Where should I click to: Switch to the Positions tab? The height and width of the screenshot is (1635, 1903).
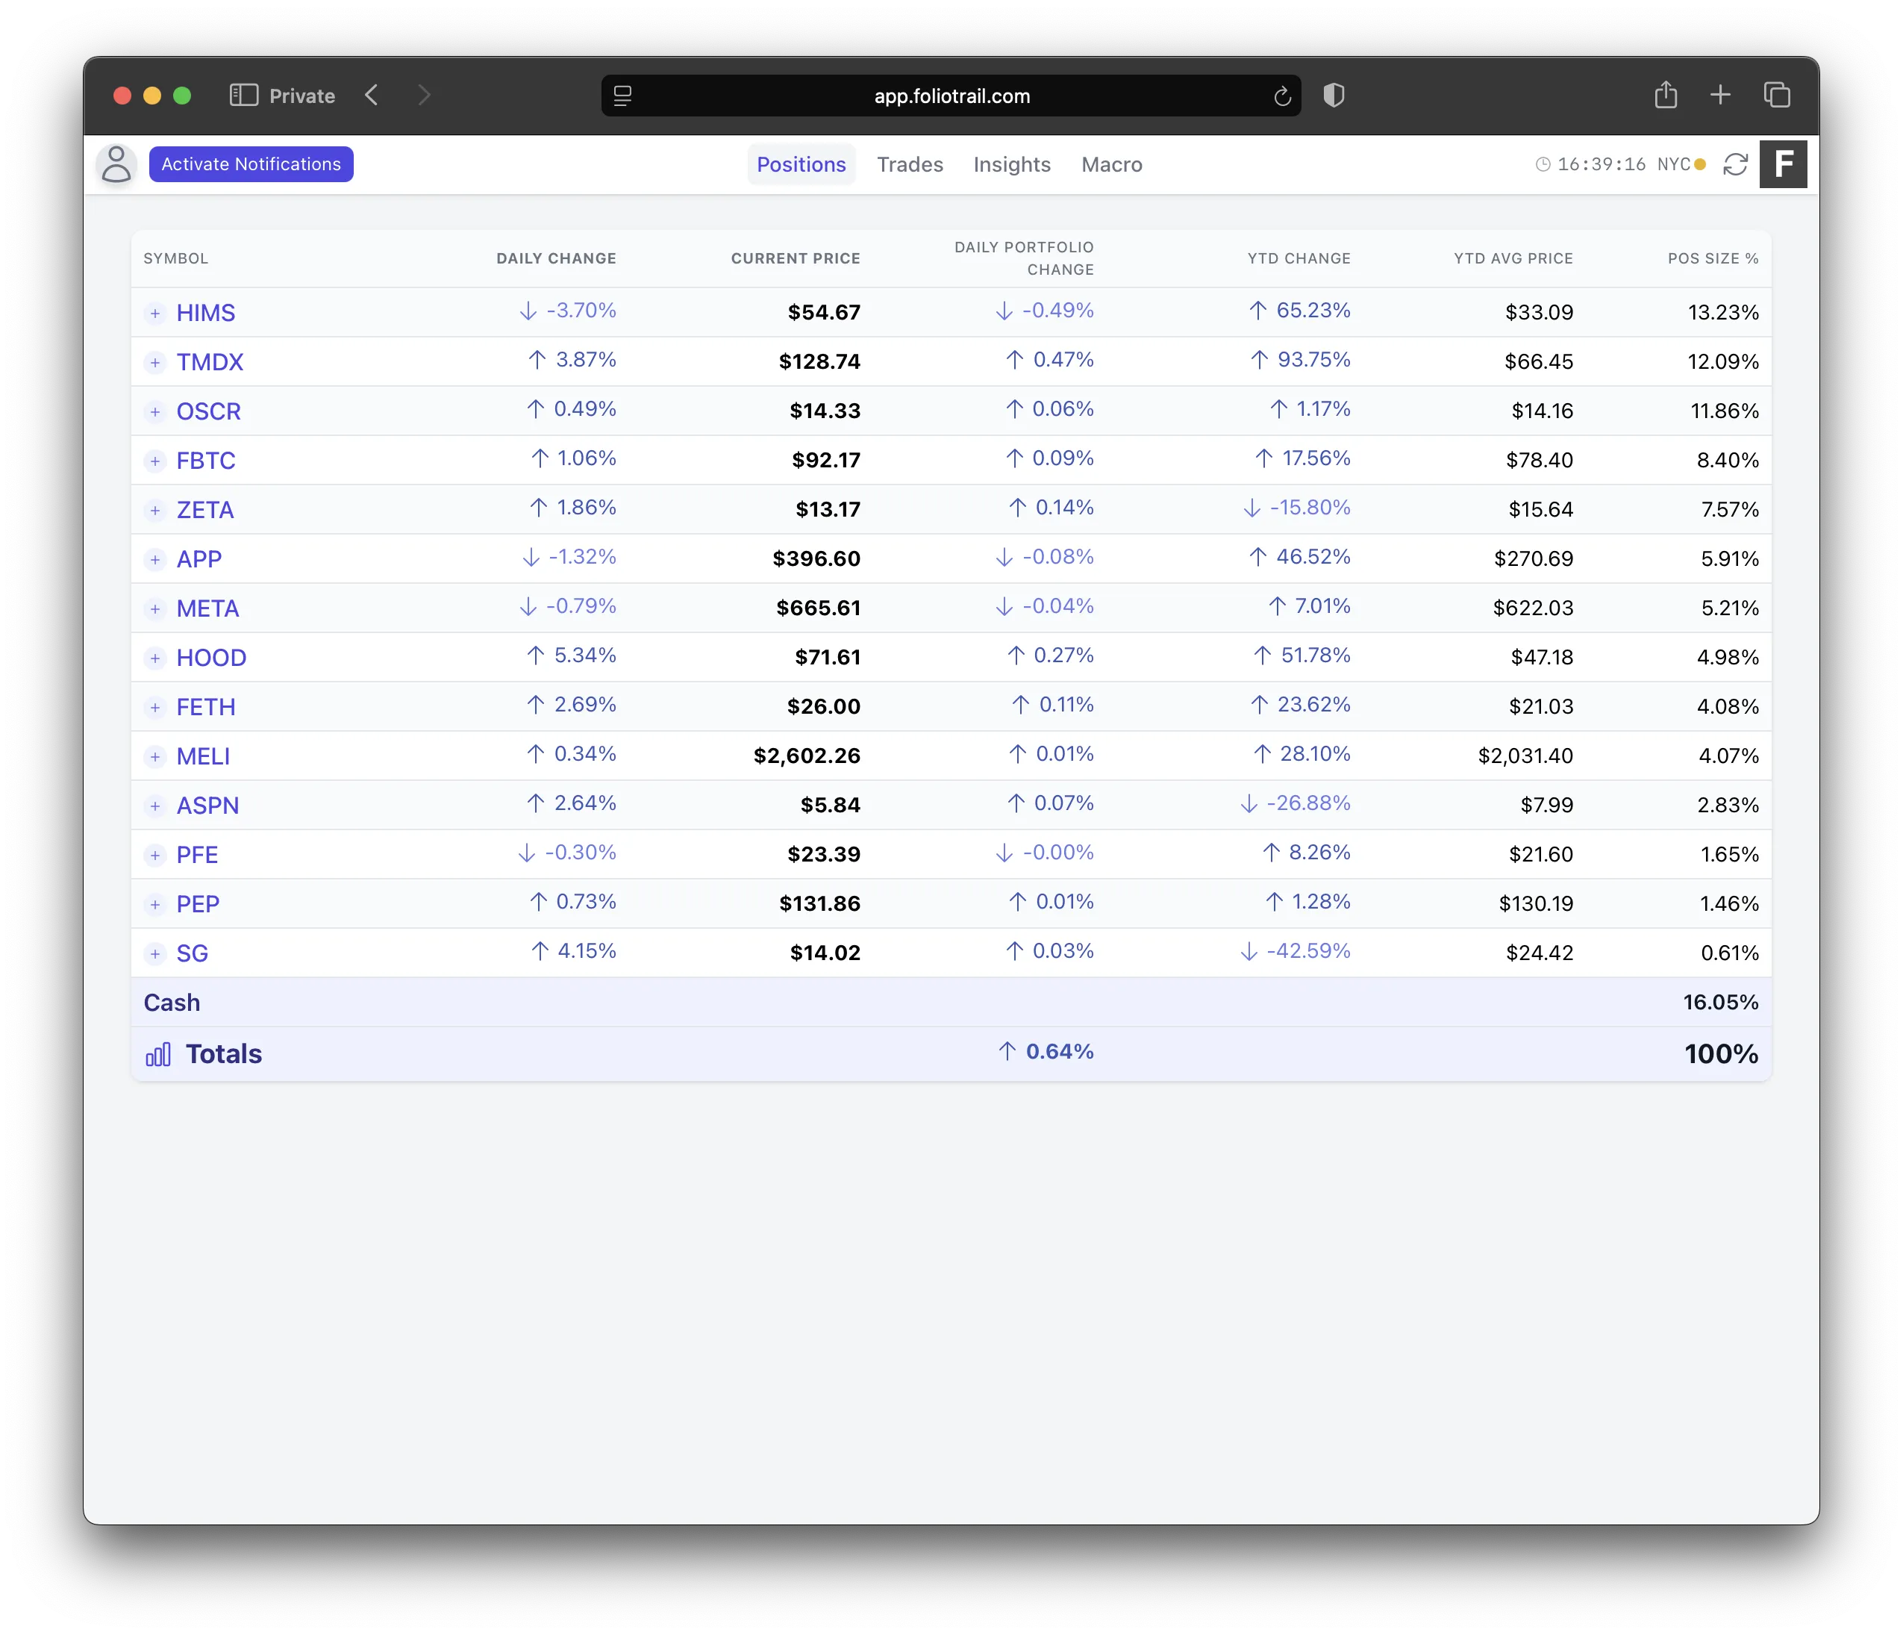(801, 164)
